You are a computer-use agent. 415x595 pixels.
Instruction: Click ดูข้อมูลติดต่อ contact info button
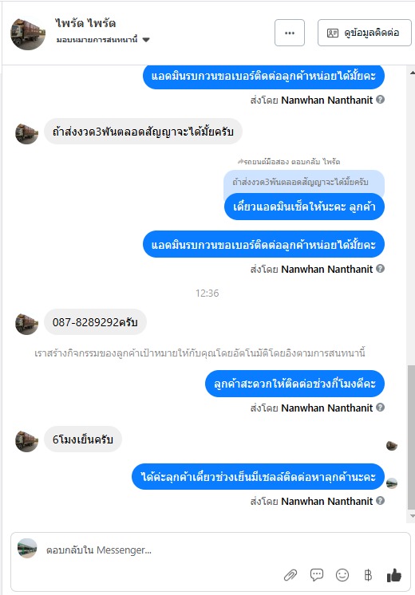point(364,33)
